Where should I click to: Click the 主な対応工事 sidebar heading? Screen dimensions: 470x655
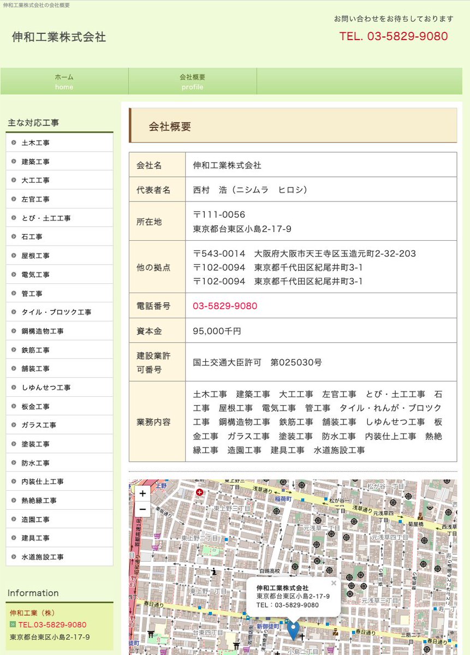point(33,123)
